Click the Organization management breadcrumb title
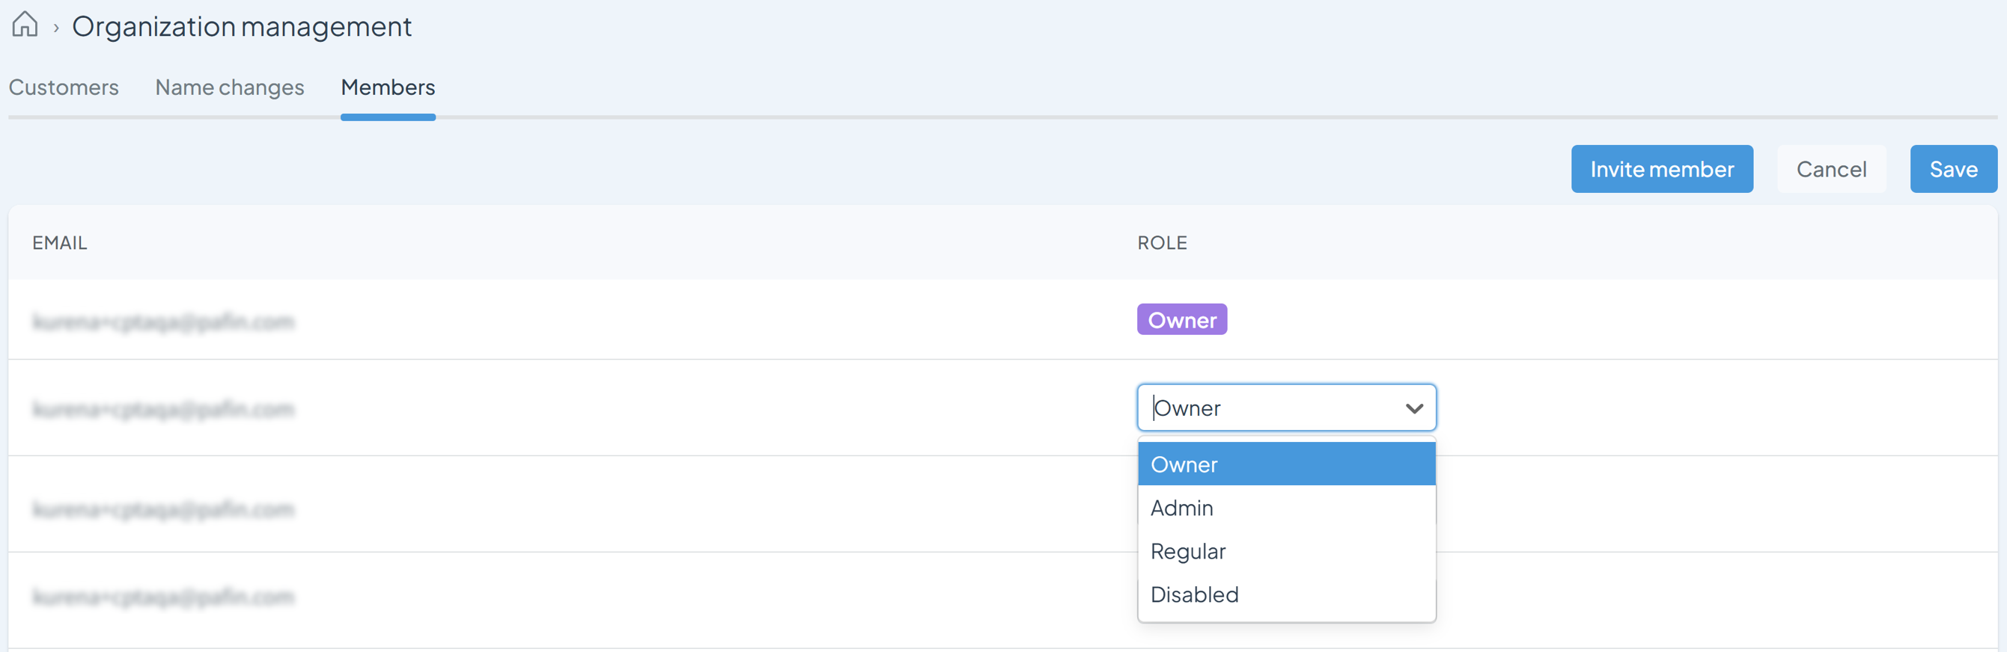Viewport: 2007px width, 652px height. point(242,26)
